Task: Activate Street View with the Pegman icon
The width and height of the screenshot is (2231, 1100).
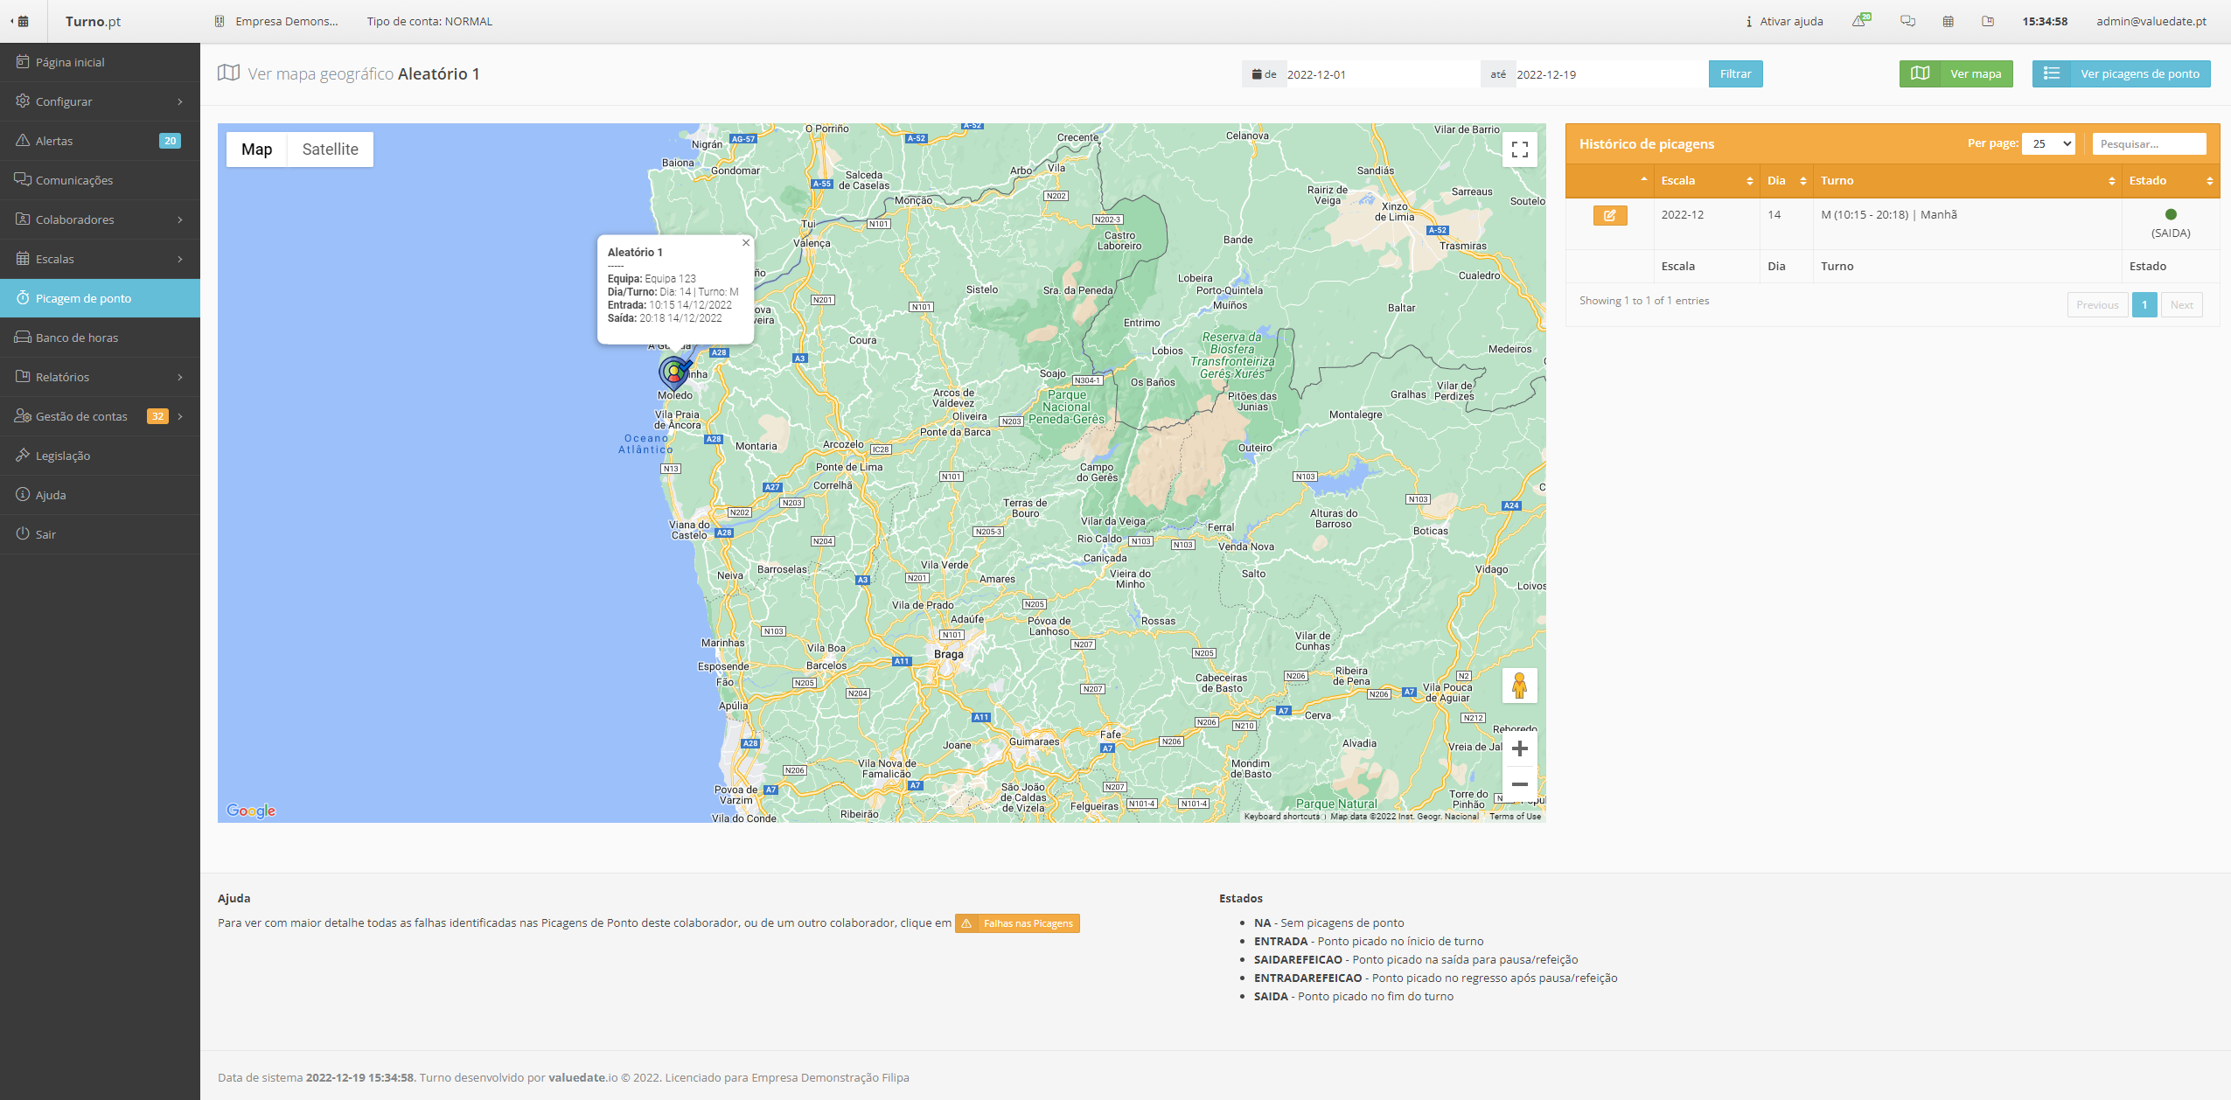Action: pos(1519,686)
